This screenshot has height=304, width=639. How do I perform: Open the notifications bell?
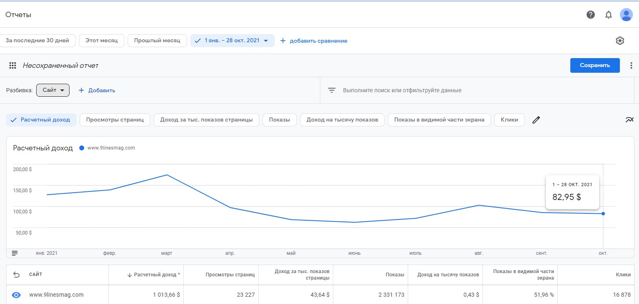coord(609,15)
